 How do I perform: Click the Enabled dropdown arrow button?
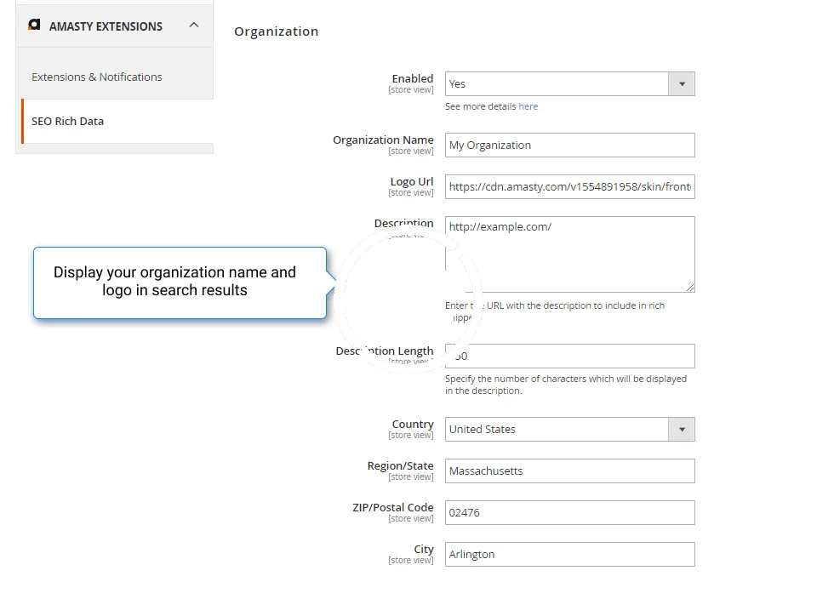(682, 83)
